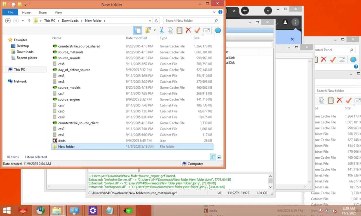This screenshot has height=216, width=361.
Task: Open File Explorer from the taskbar
Action: click(x=57, y=210)
